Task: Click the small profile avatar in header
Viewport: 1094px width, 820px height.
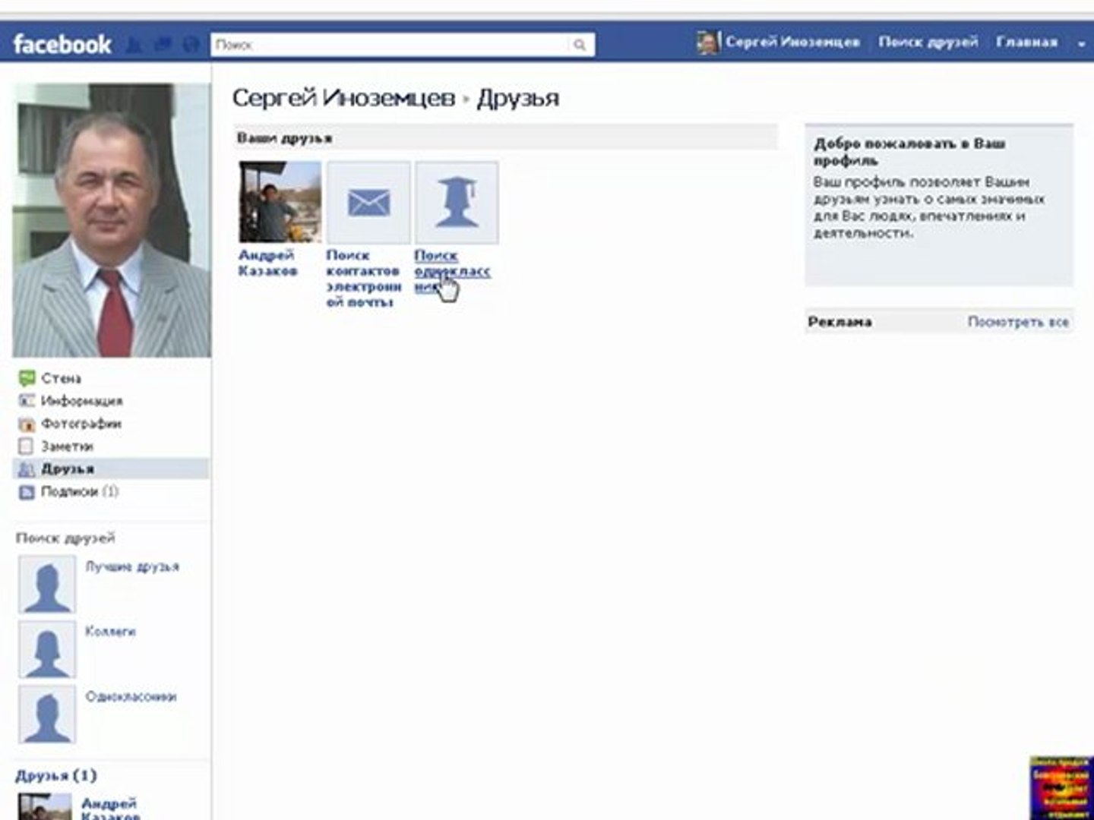Action: 707,43
